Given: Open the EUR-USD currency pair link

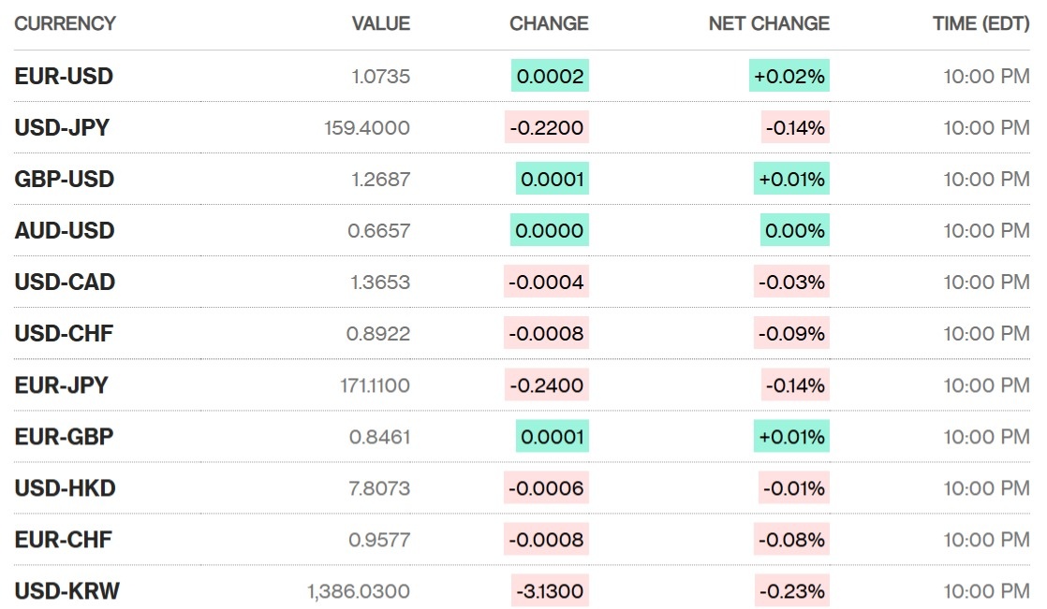Looking at the screenshot, I should [64, 77].
